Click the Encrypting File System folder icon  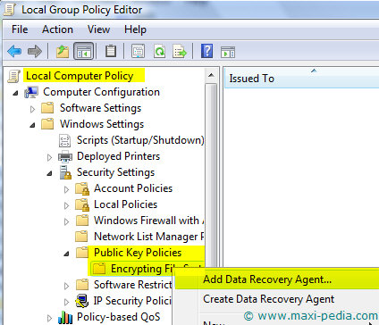pos(99,269)
